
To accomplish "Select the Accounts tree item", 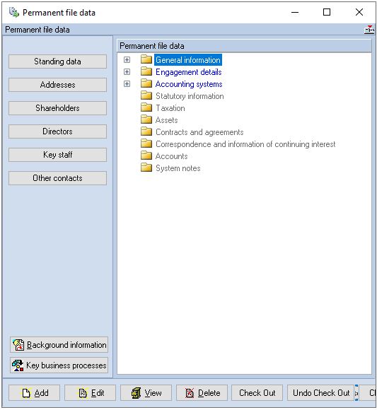I will click(172, 156).
